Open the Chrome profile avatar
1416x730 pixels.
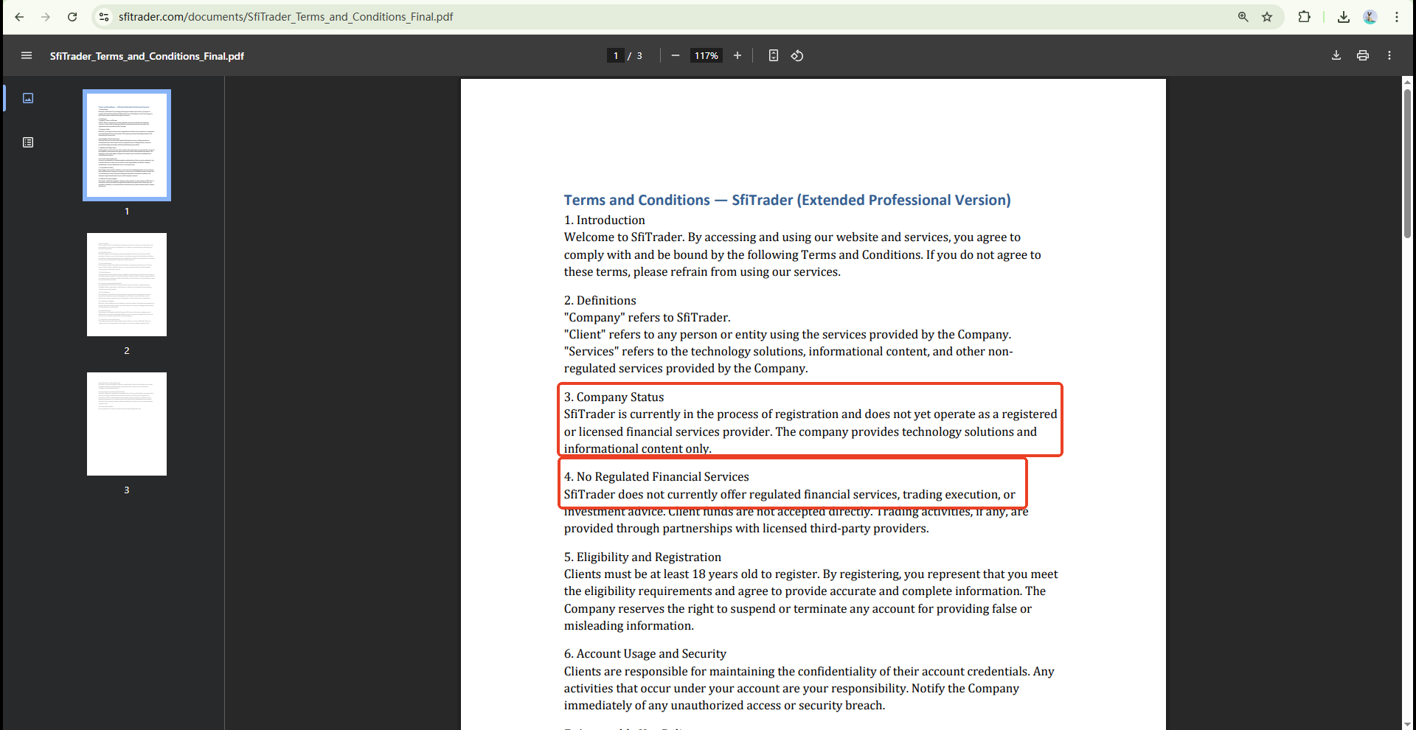pyautogui.click(x=1370, y=17)
